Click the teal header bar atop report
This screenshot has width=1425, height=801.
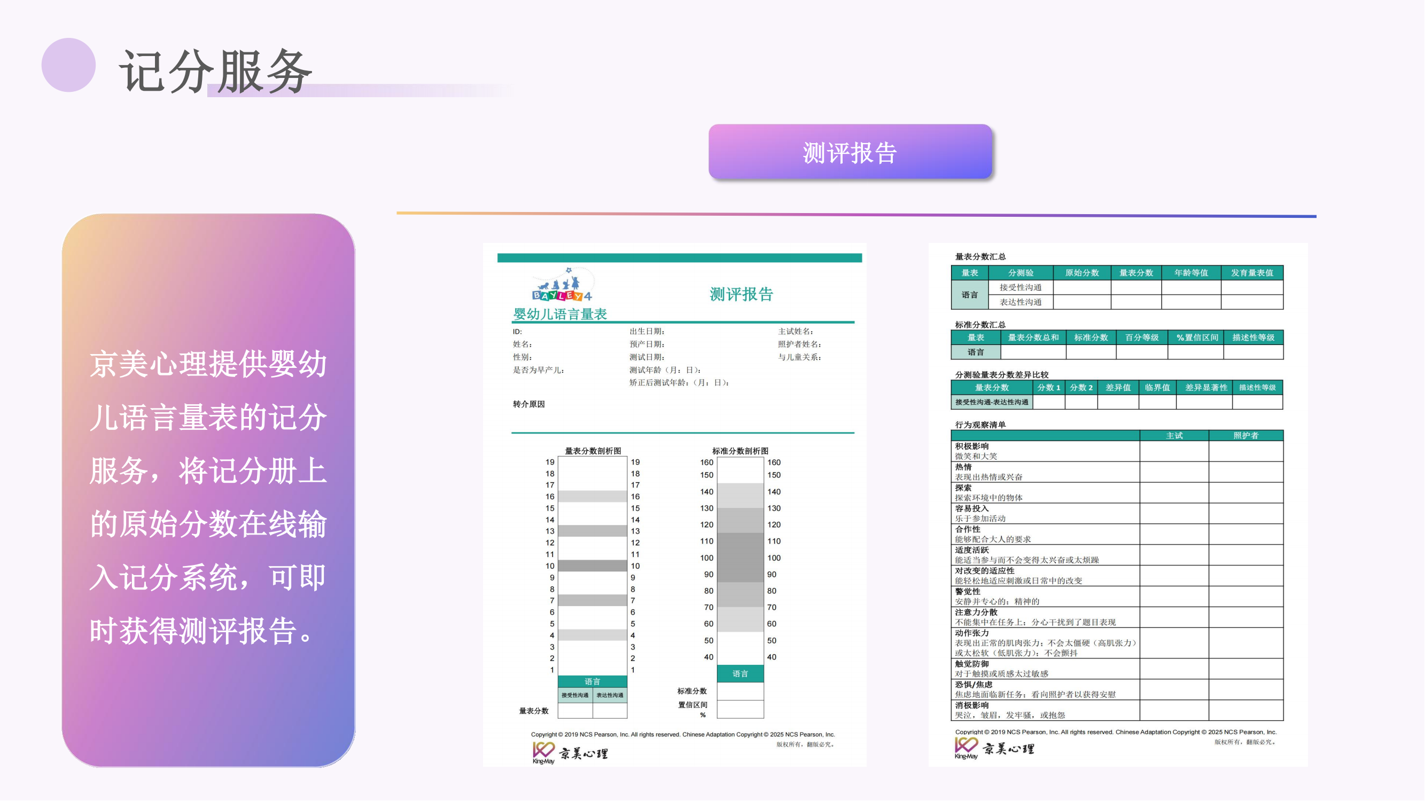[679, 257]
